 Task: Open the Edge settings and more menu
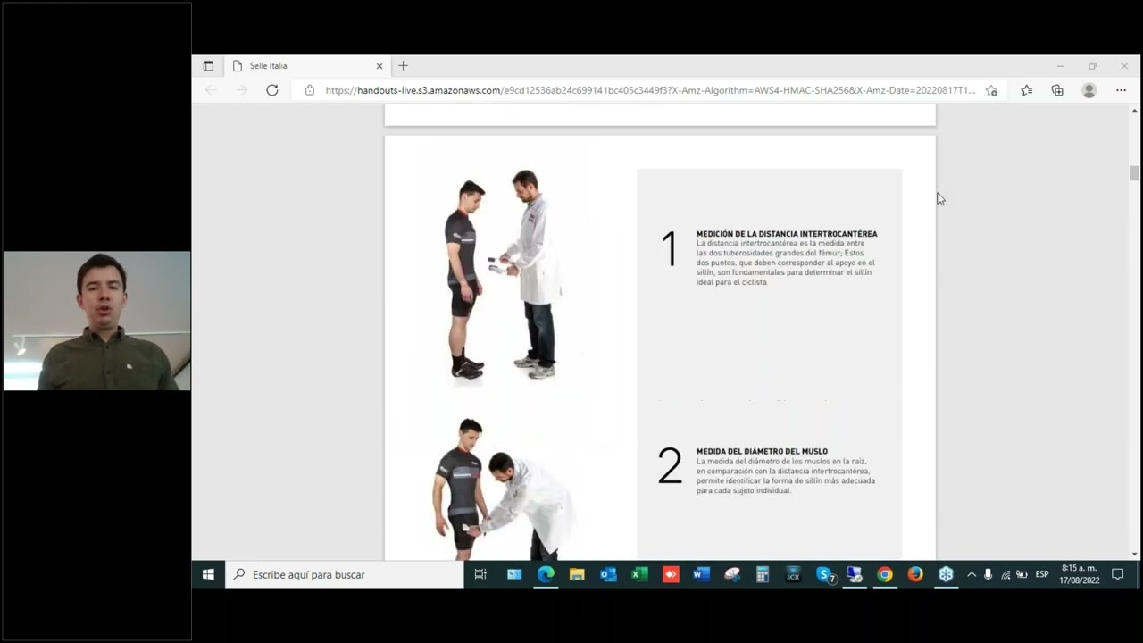tap(1121, 90)
